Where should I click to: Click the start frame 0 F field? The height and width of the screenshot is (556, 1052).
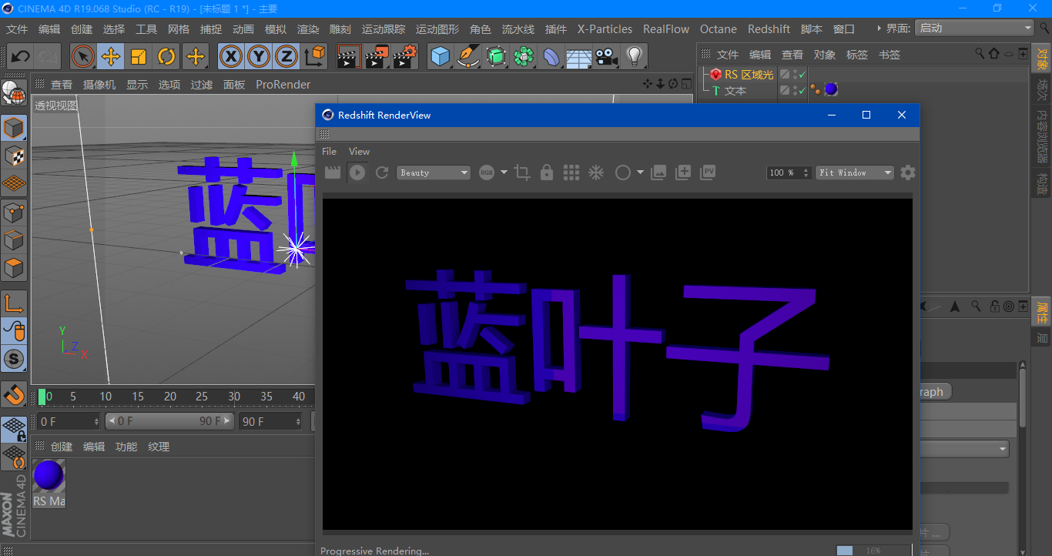[x=69, y=421]
